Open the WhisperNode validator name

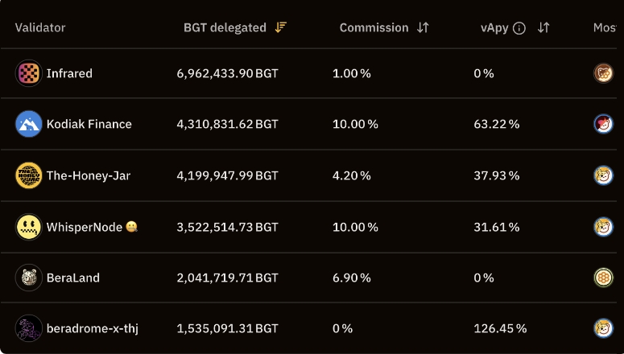[85, 227]
